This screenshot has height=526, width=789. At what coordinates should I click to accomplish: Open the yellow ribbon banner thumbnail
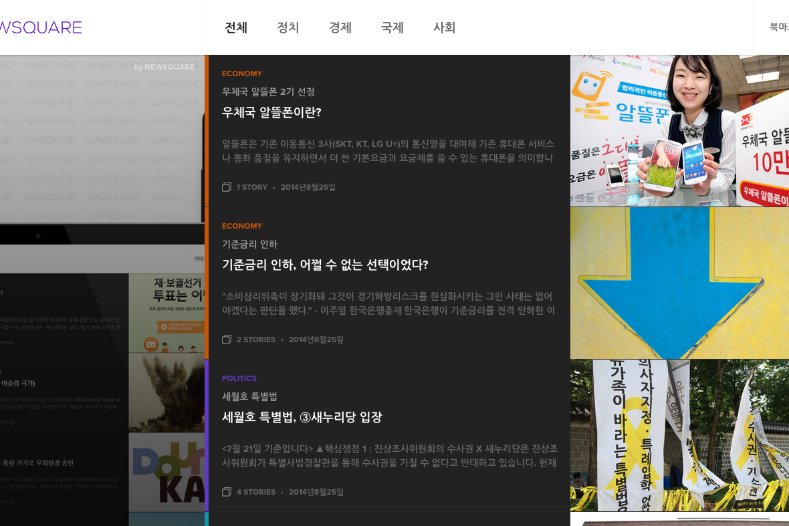coord(679,435)
